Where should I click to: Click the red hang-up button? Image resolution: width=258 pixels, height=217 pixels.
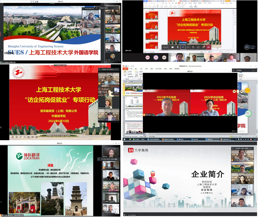tap(209, 47)
